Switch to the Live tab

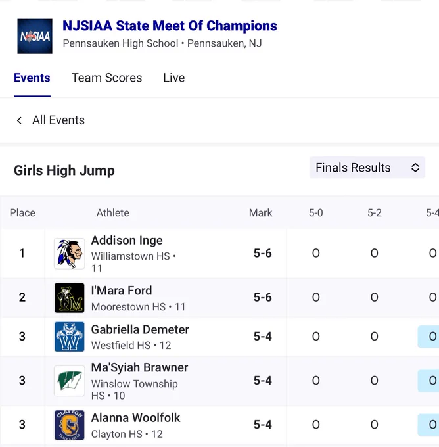pyautogui.click(x=174, y=78)
